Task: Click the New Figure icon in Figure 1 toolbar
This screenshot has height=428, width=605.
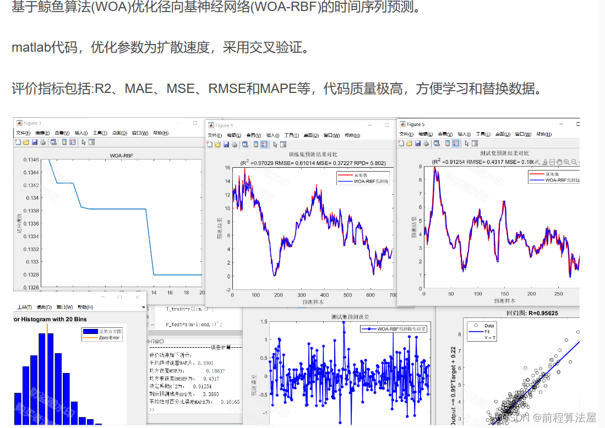Action: pos(17,141)
